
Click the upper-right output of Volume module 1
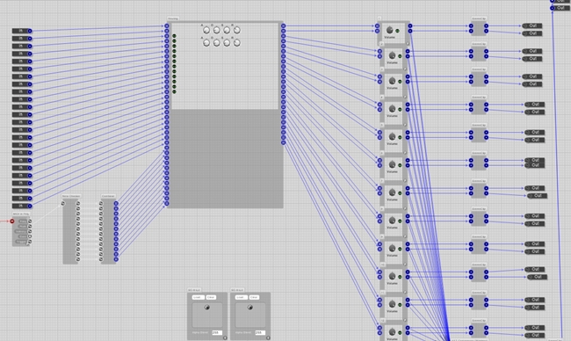click(x=410, y=25)
